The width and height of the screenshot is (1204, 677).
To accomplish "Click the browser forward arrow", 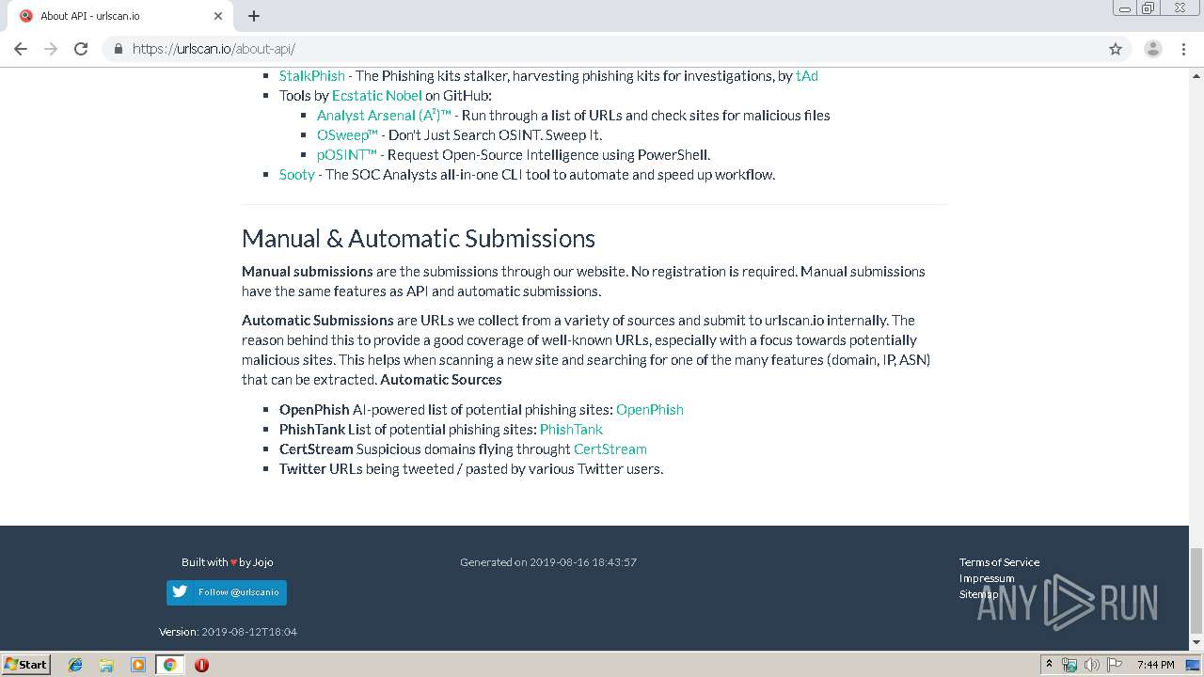I will click(x=51, y=49).
